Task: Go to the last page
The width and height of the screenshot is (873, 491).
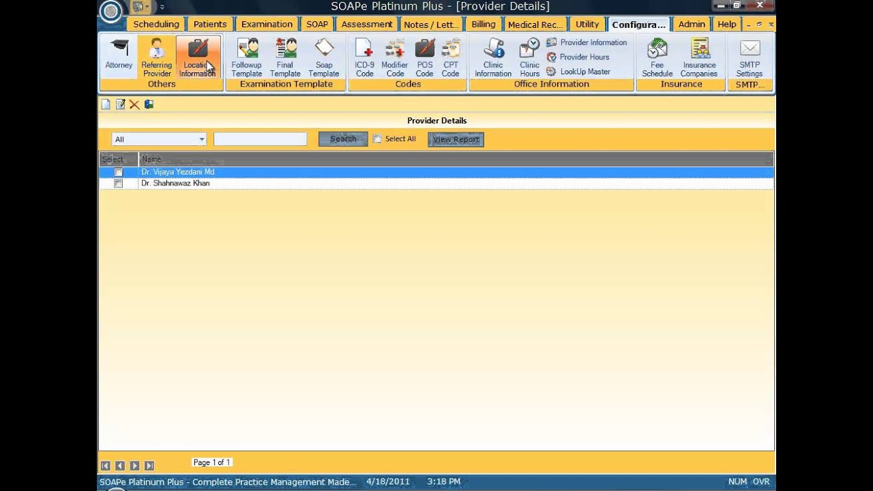Action: click(149, 466)
